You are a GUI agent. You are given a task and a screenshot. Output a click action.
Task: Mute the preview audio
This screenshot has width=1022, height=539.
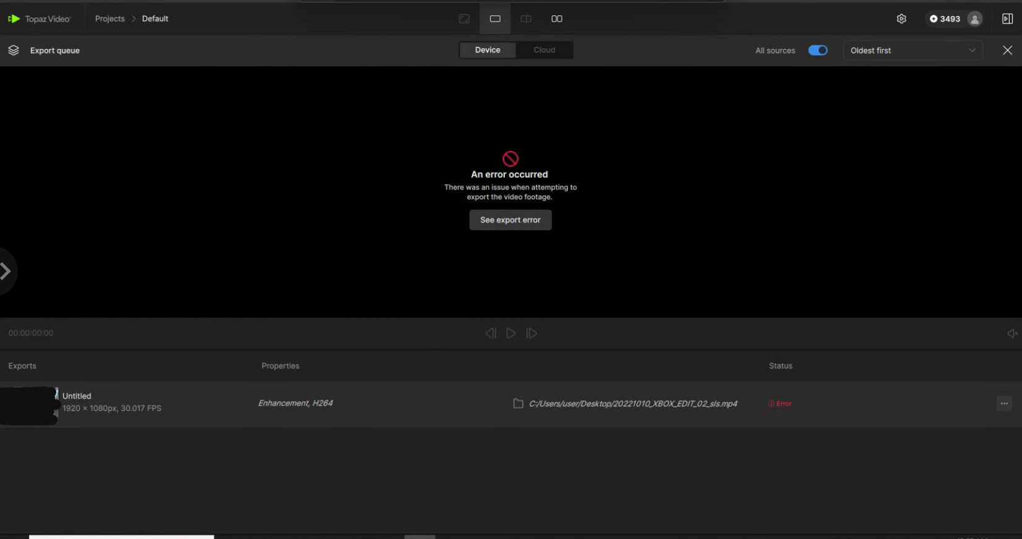[x=1012, y=334]
